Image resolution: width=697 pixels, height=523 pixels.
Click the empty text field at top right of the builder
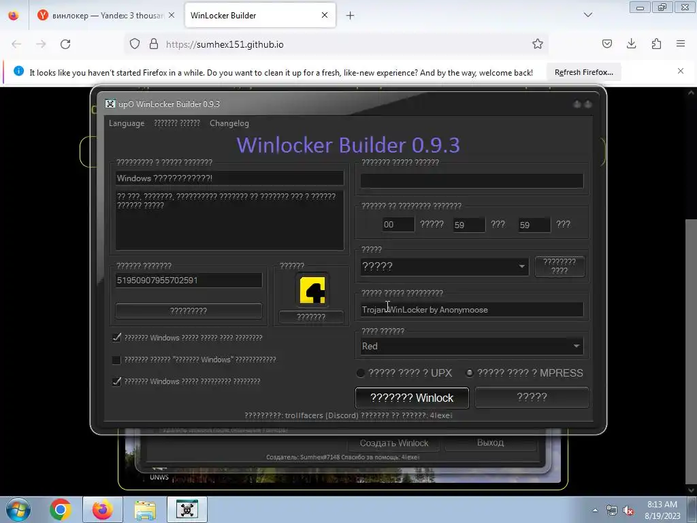[472, 181]
